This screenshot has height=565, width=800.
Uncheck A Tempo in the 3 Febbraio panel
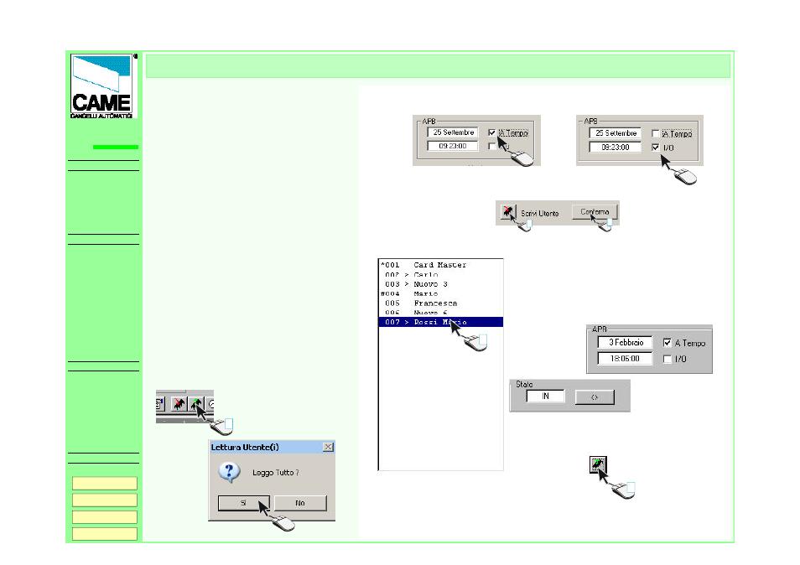click(667, 343)
